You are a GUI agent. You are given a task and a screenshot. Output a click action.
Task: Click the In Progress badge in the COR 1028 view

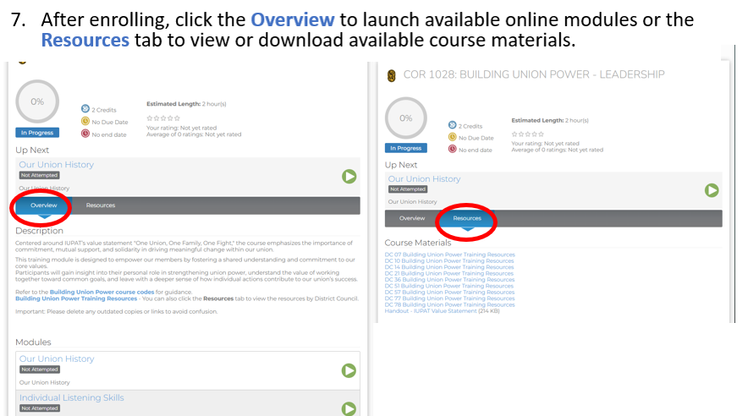pos(406,148)
